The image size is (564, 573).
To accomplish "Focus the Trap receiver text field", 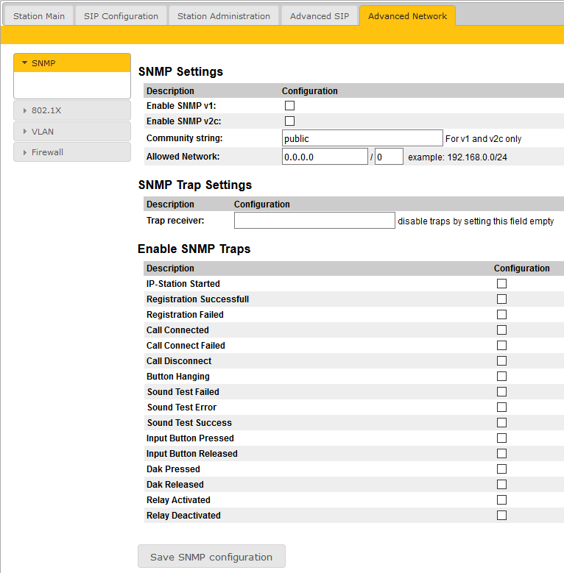I will coord(314,221).
